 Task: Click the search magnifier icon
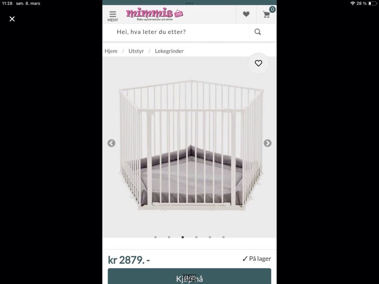coord(258,32)
